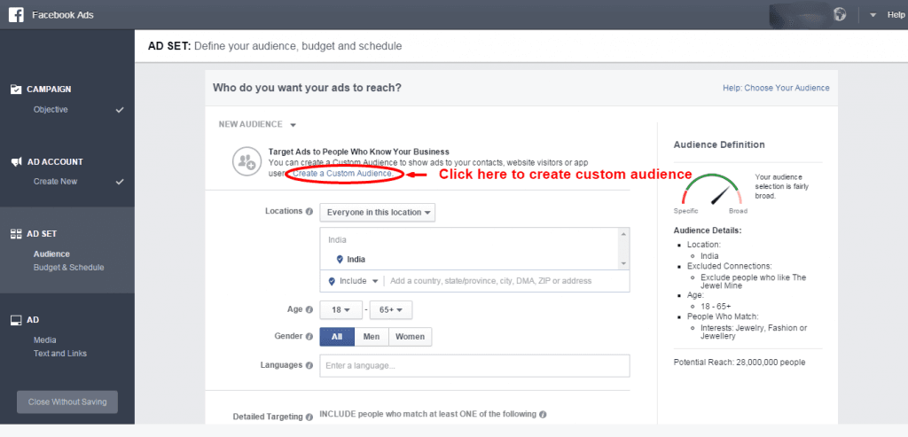
Task: Click the AD monitor icon
Action: click(16, 319)
